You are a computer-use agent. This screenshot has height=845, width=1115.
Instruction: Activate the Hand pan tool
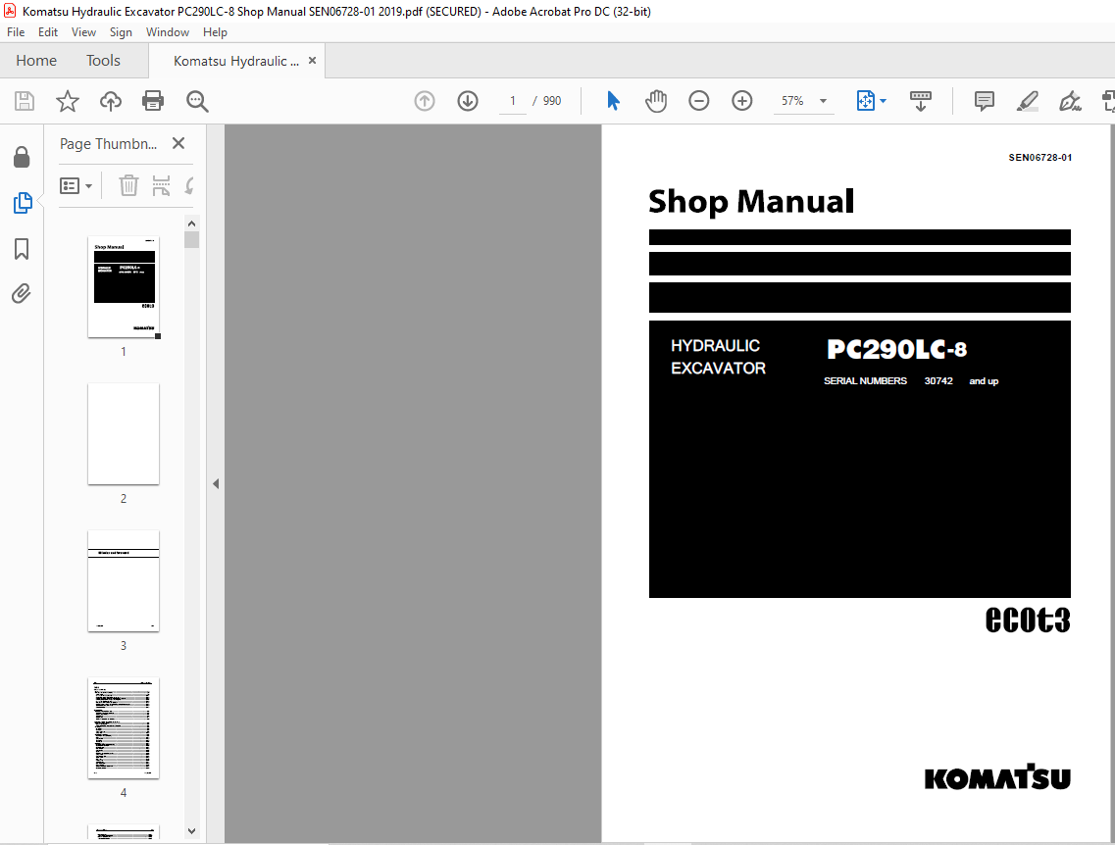(x=656, y=101)
